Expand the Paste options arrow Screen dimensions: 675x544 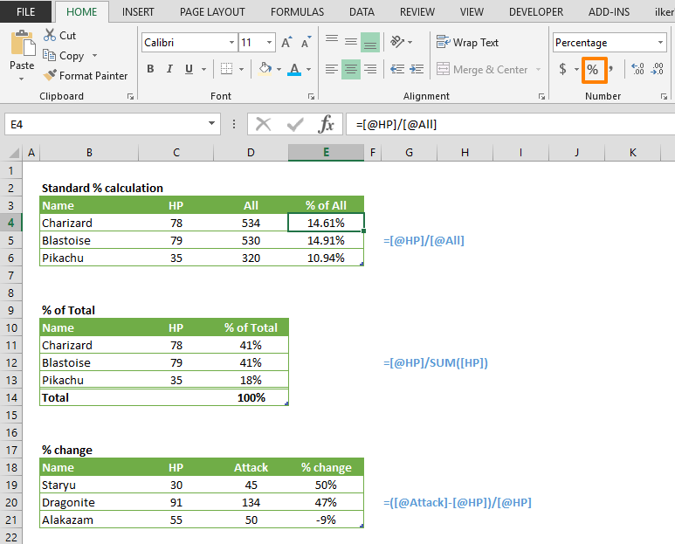21,79
